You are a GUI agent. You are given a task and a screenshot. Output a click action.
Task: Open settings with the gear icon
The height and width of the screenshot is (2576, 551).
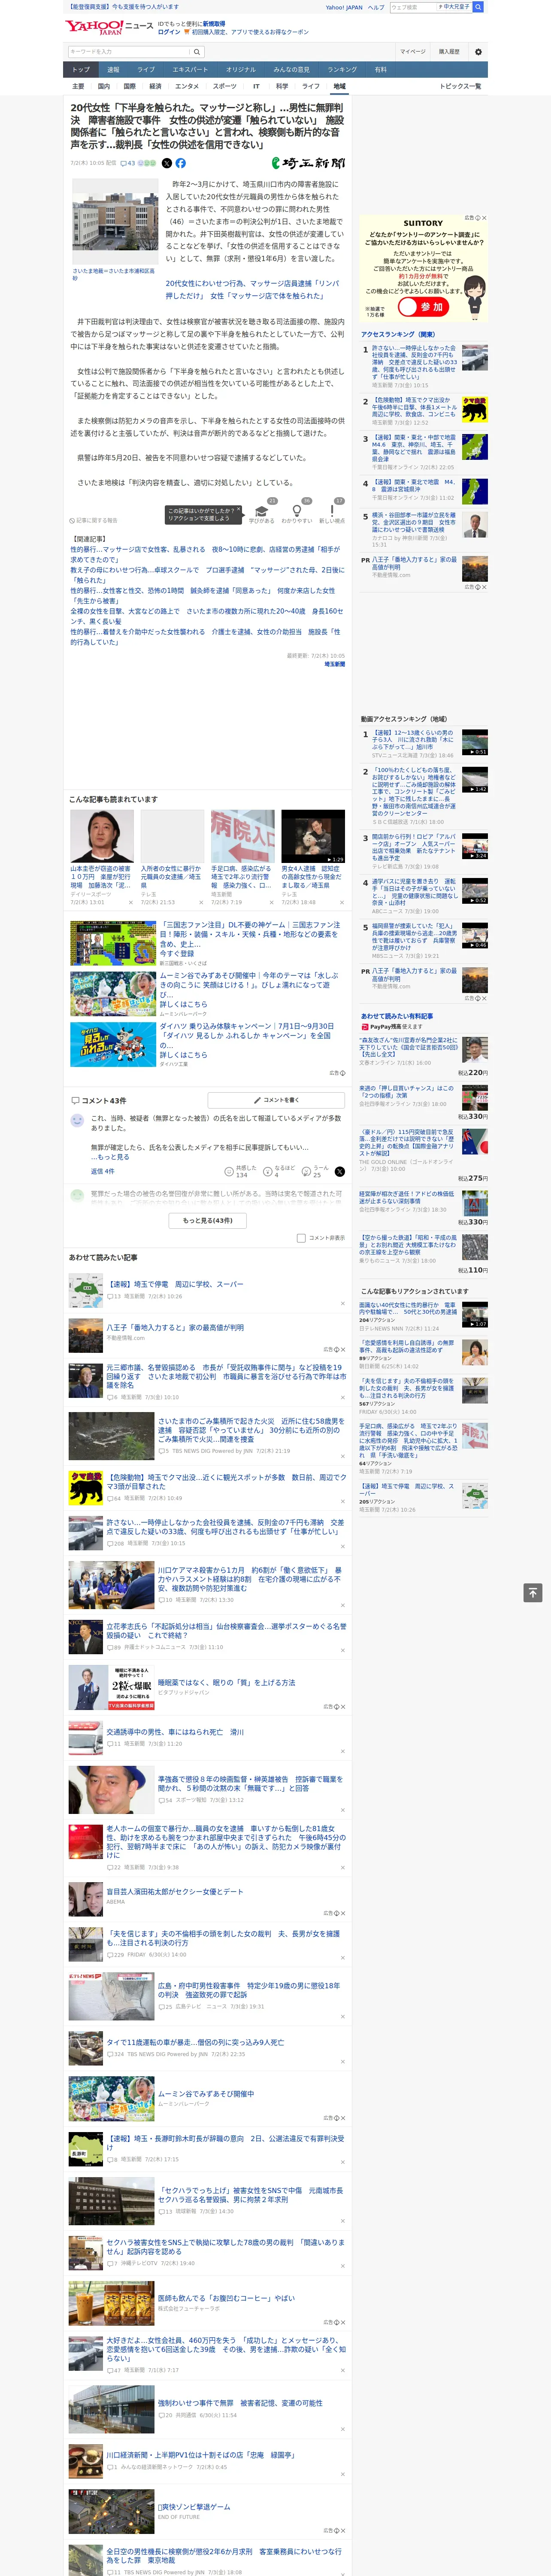[478, 52]
